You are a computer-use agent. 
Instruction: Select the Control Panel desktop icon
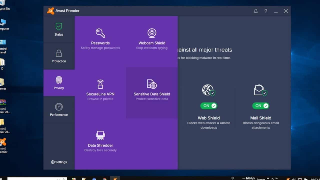pyautogui.click(x=3, y=46)
